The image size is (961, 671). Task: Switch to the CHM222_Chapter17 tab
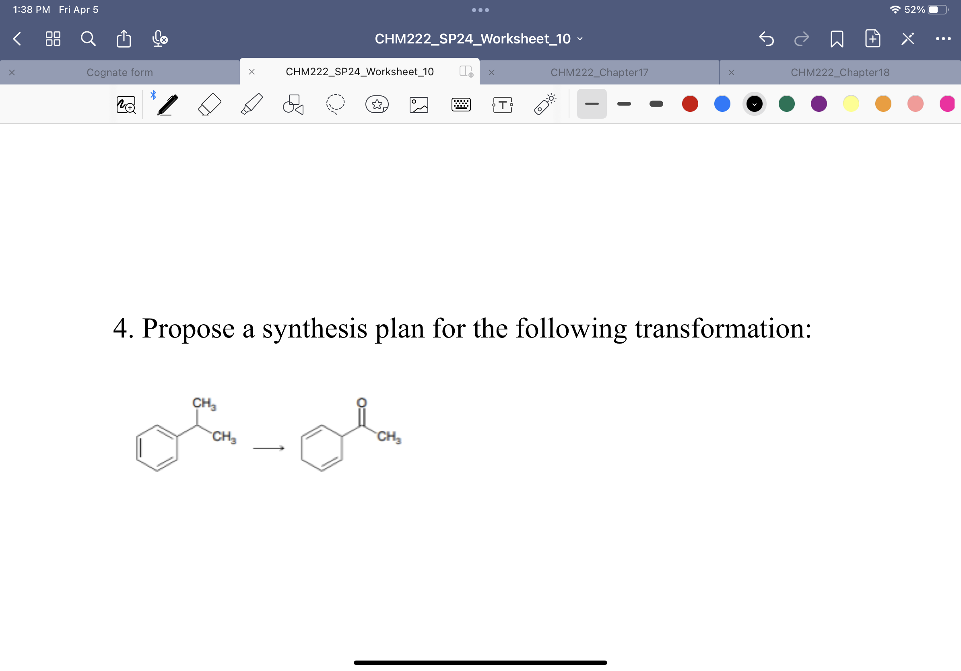(599, 72)
